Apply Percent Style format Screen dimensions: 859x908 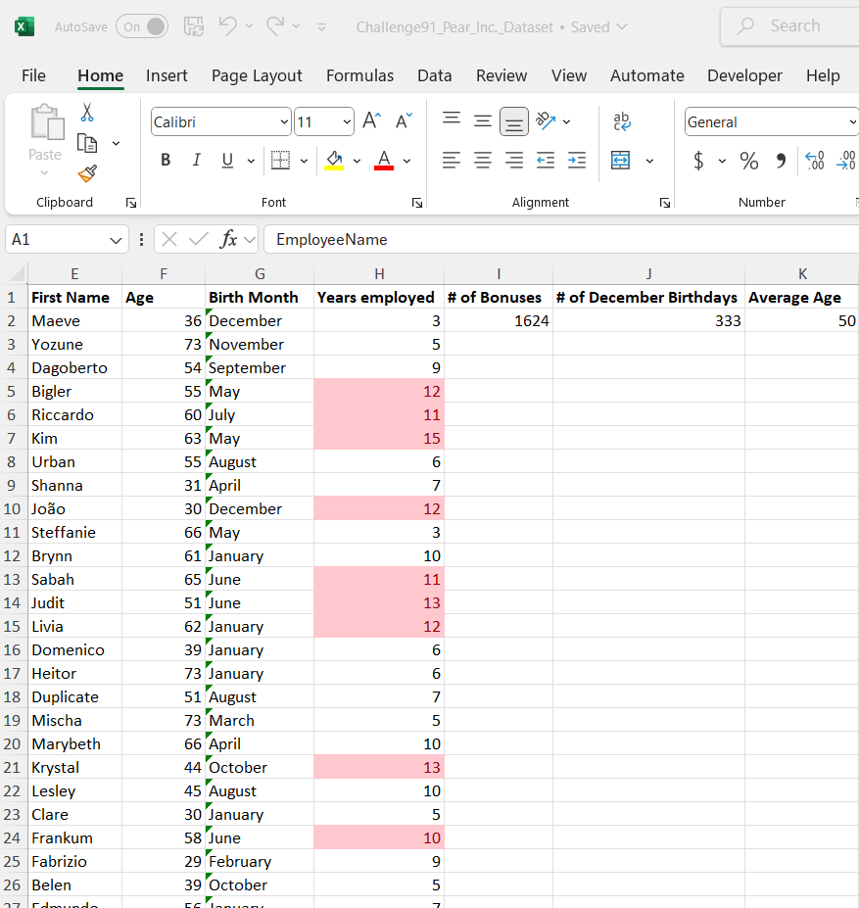[x=749, y=160]
